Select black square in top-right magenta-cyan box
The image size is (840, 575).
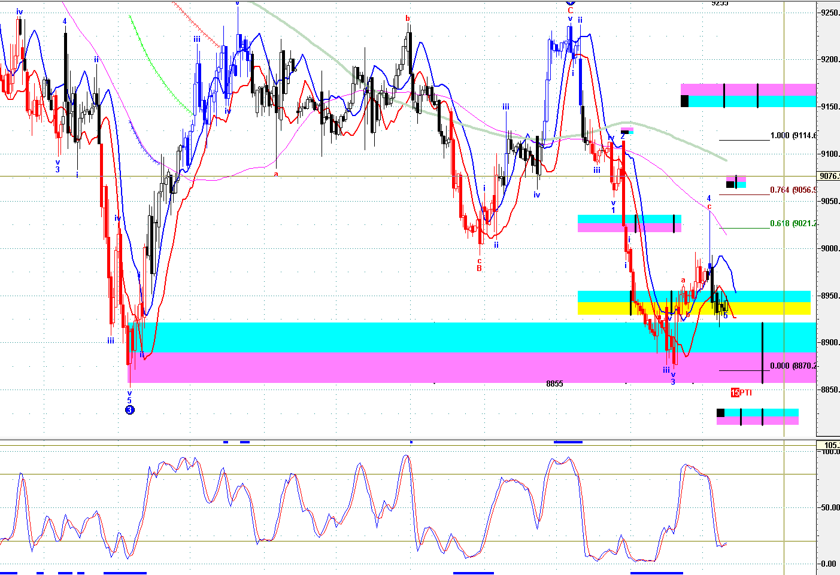(x=684, y=101)
